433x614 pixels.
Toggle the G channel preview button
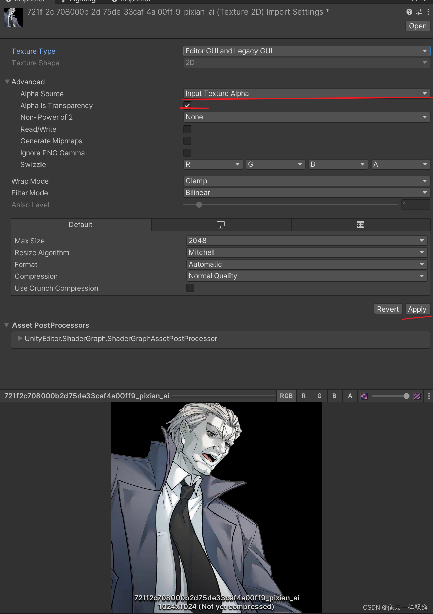pyautogui.click(x=319, y=396)
